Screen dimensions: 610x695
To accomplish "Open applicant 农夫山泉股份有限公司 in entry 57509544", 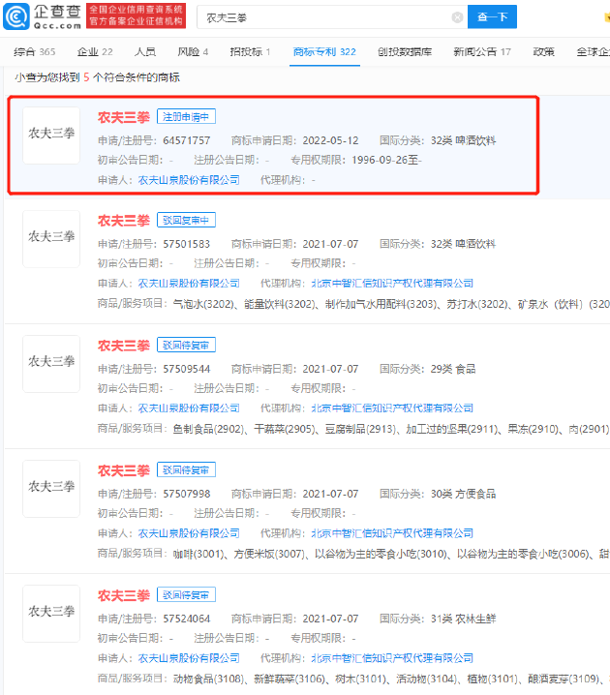I will point(189,408).
